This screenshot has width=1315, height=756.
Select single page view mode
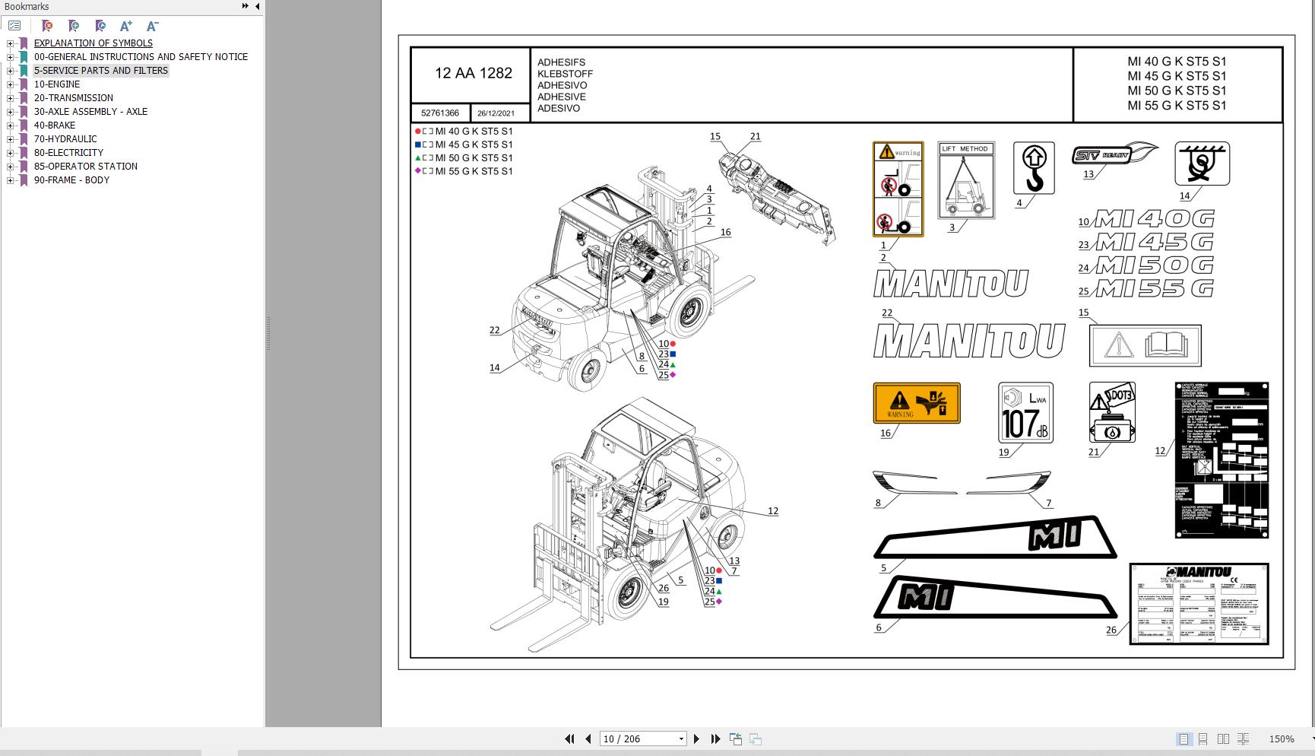click(x=1183, y=739)
